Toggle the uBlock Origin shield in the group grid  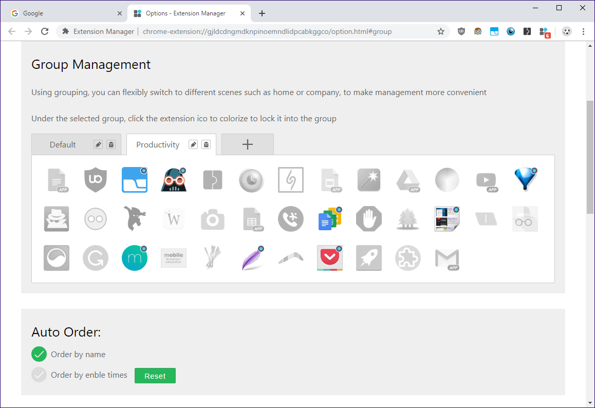pos(95,180)
